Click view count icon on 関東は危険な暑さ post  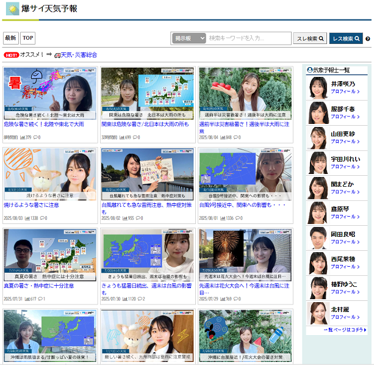[x=122, y=137]
